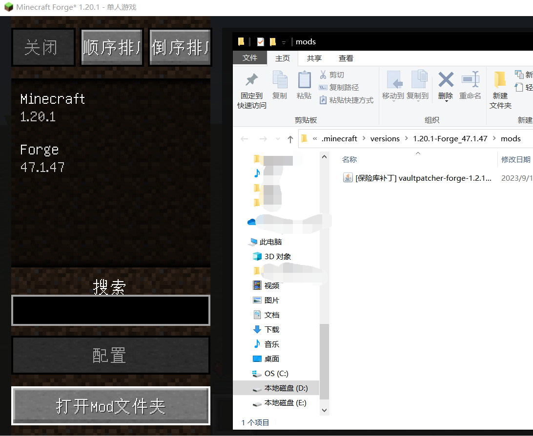Open the 文件 menu in Explorer
The height and width of the screenshot is (436, 533).
(250, 58)
